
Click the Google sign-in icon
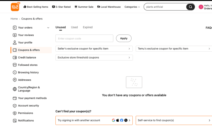click(113, 120)
